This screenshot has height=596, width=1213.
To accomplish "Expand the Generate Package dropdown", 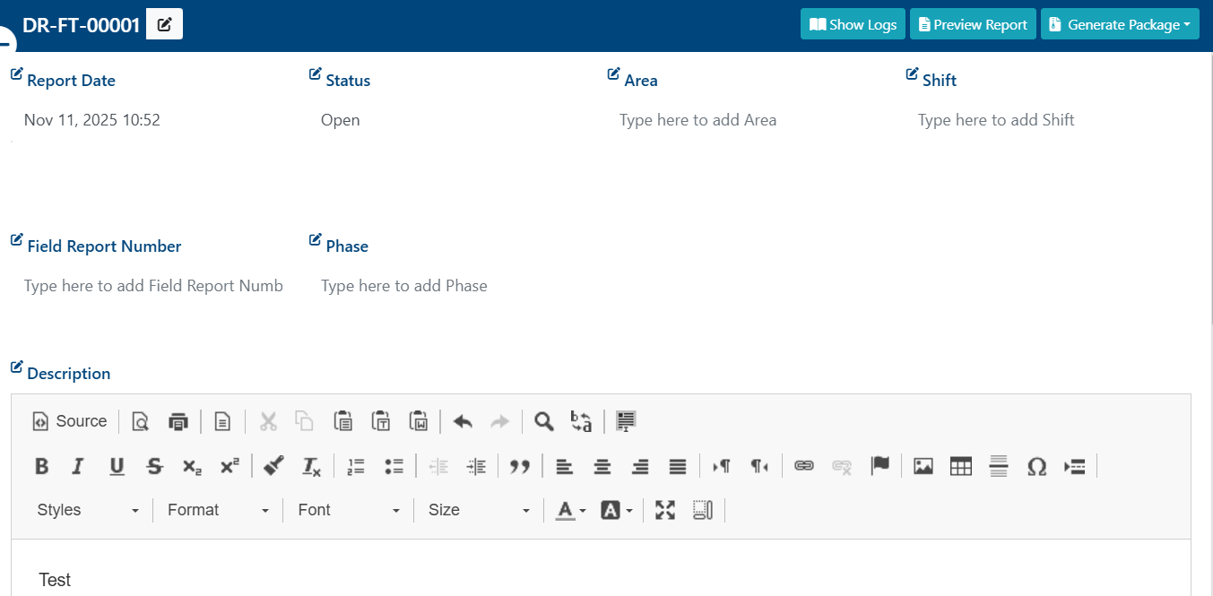I will coord(1120,24).
